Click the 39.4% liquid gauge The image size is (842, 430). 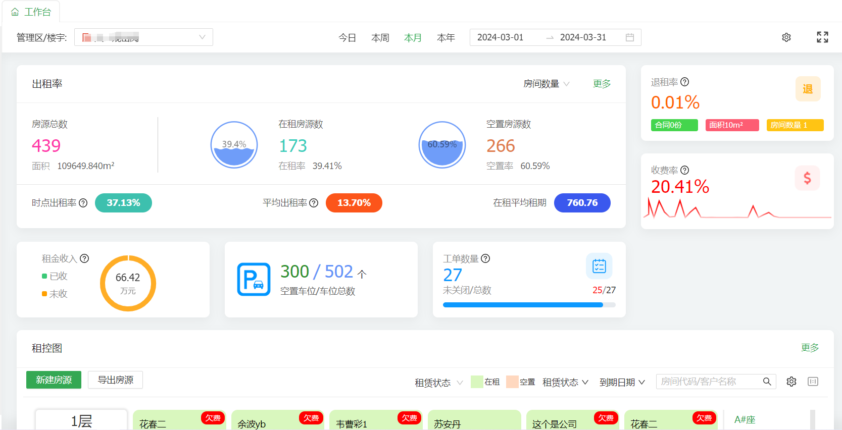click(234, 145)
